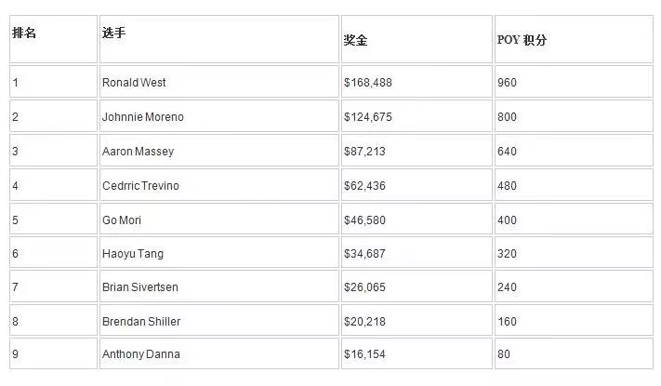Select the Cedrric Trevino name cell
Image resolution: width=661 pixels, height=386 pixels.
pos(219,185)
